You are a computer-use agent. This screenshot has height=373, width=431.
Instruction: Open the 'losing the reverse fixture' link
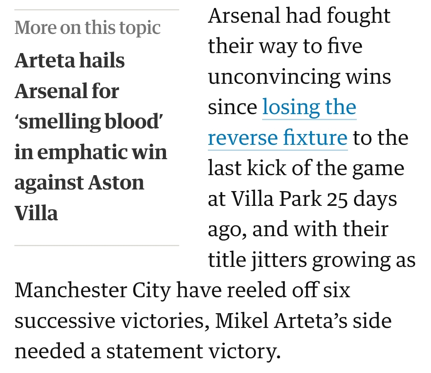click(x=309, y=107)
